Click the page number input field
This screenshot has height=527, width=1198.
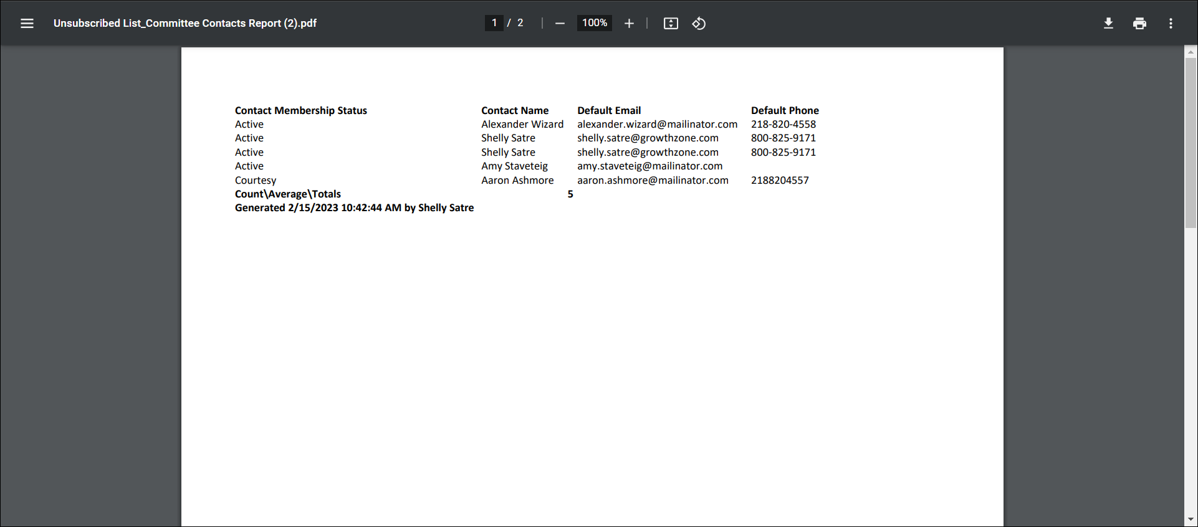click(494, 23)
